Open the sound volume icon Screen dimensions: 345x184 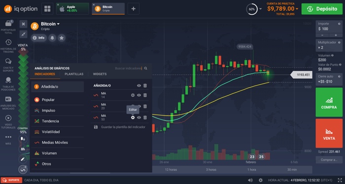(x=250, y=180)
